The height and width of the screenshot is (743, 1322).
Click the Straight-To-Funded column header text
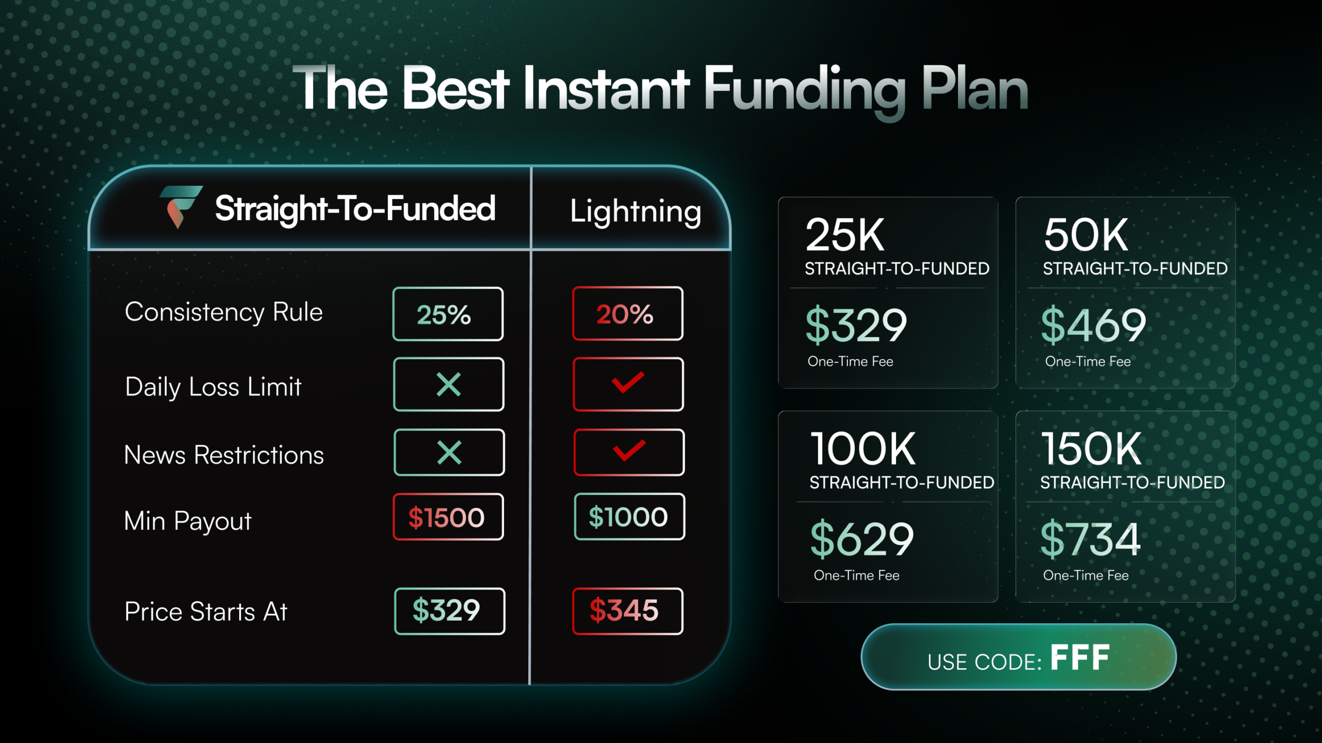355,208
